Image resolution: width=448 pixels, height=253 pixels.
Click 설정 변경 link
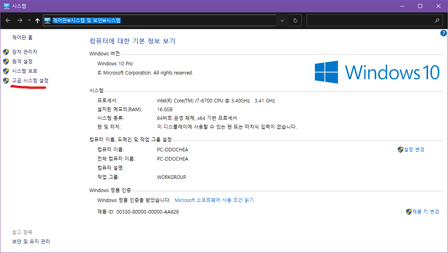414,149
